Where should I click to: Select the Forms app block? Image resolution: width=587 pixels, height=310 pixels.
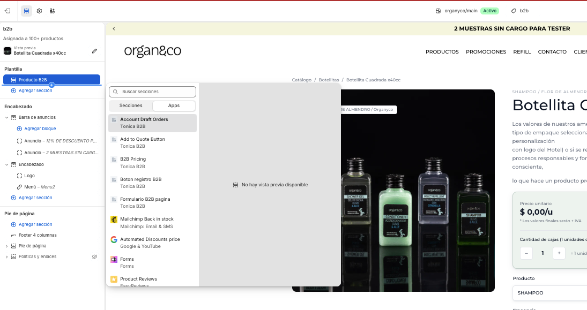pyautogui.click(x=152, y=262)
